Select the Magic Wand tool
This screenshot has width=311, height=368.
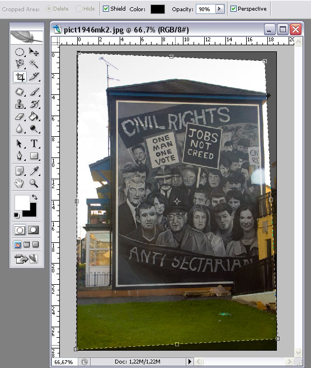click(x=34, y=64)
